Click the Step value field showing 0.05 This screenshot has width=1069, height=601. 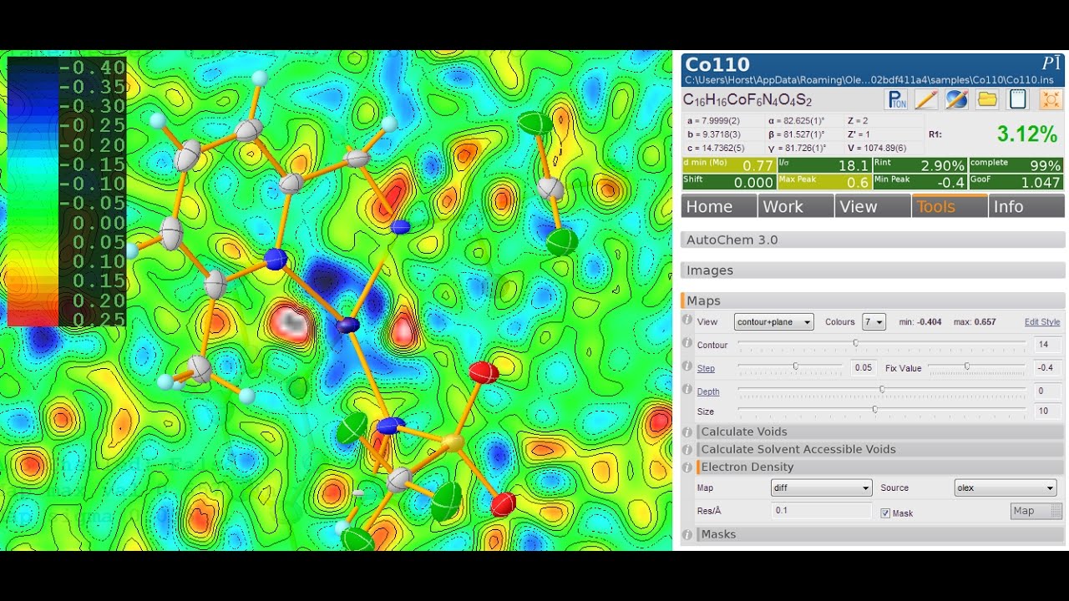click(864, 368)
